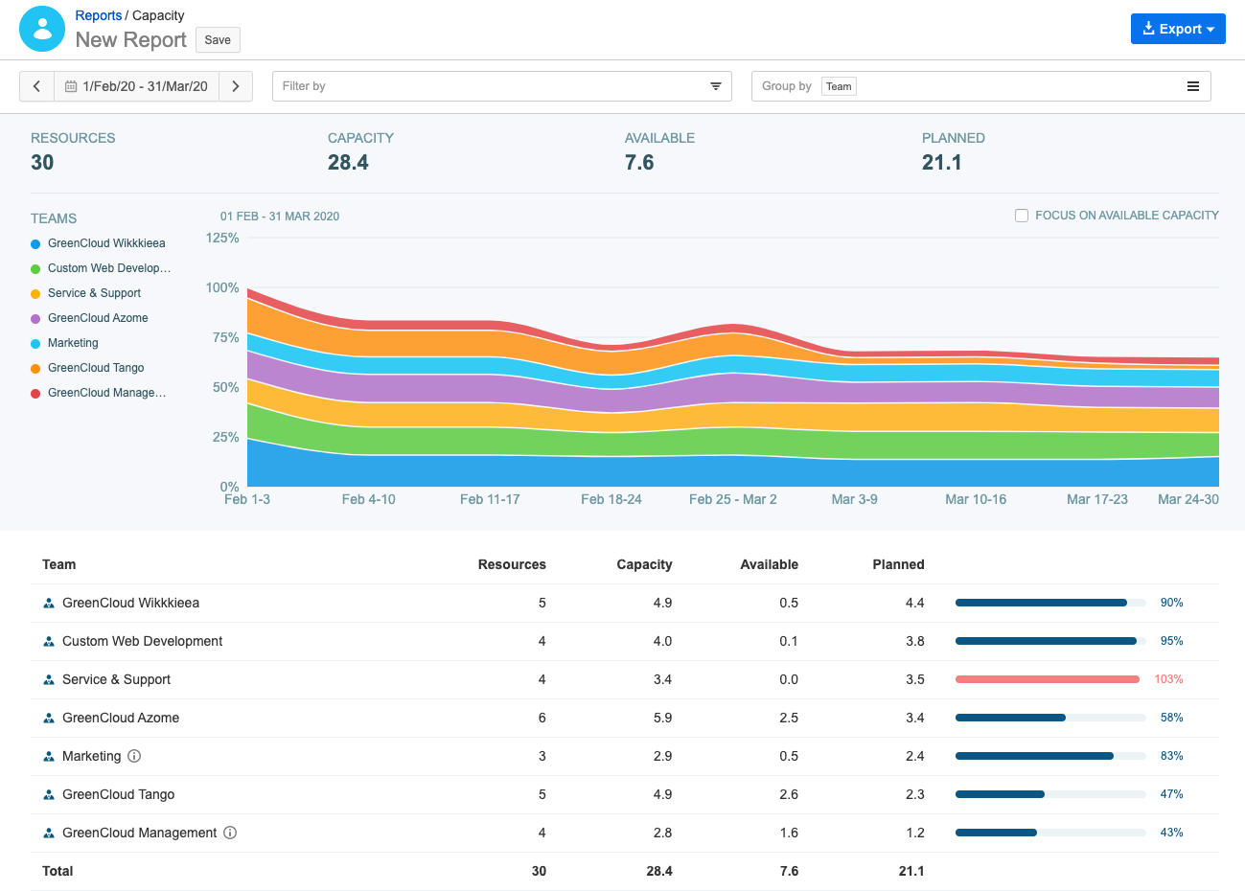
Task: Click the Group by hamburger menu icon
Action: [1193, 86]
